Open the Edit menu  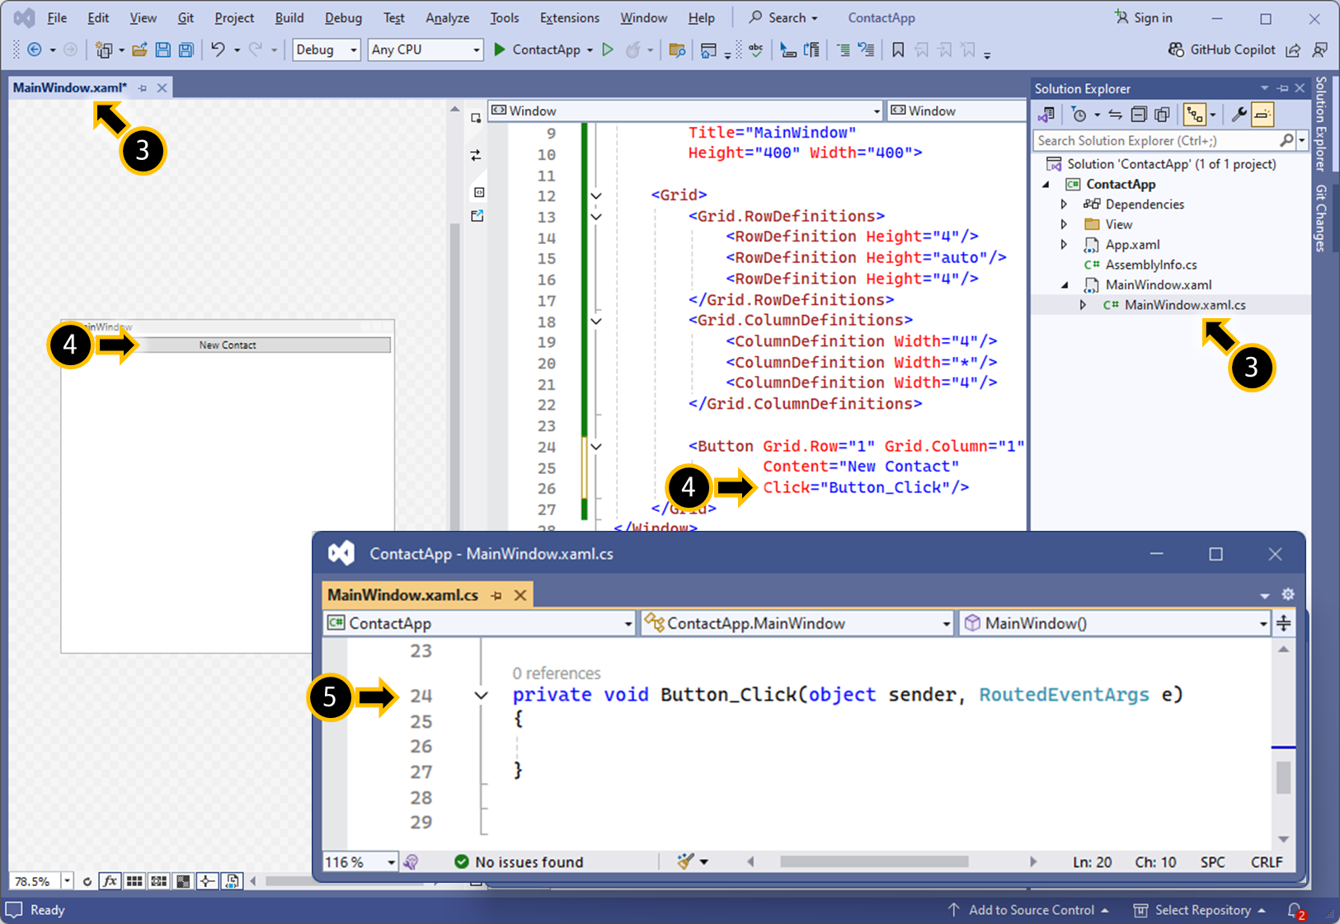pyautogui.click(x=98, y=17)
